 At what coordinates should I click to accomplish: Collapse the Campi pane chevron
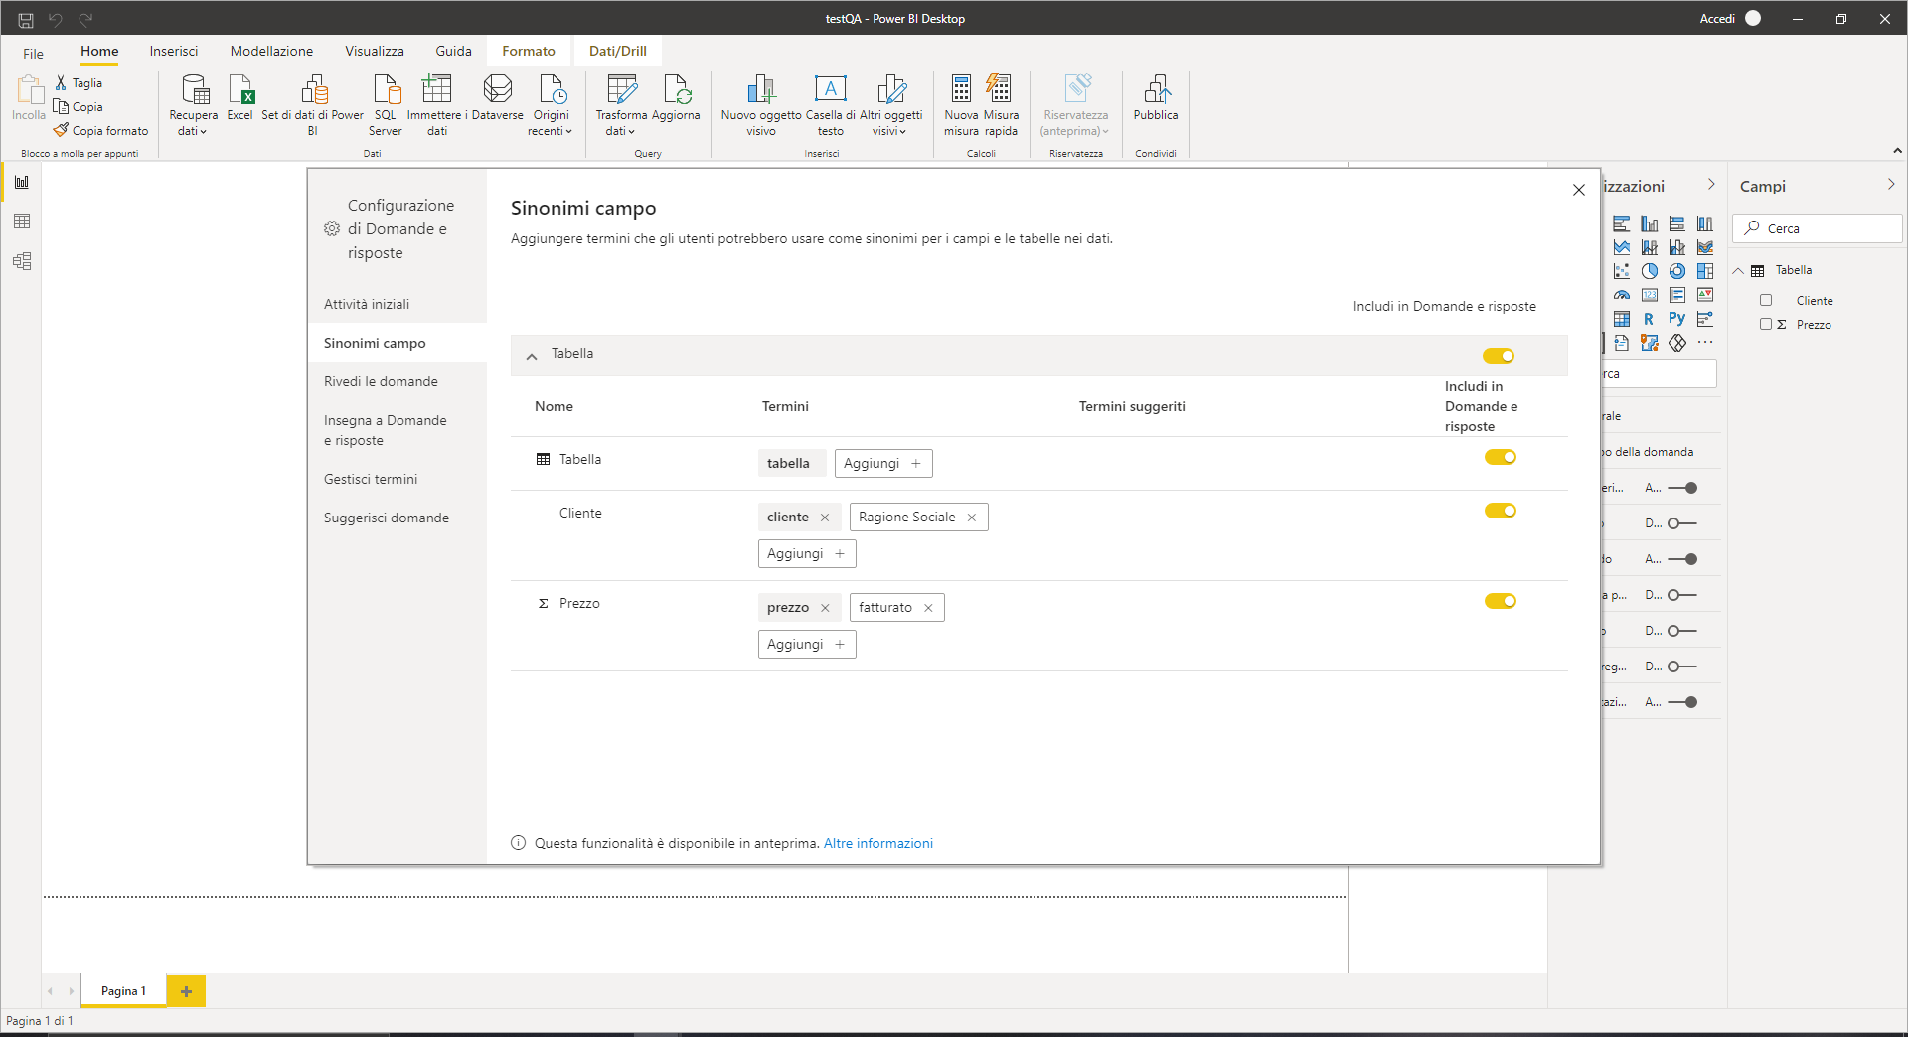tap(1891, 185)
